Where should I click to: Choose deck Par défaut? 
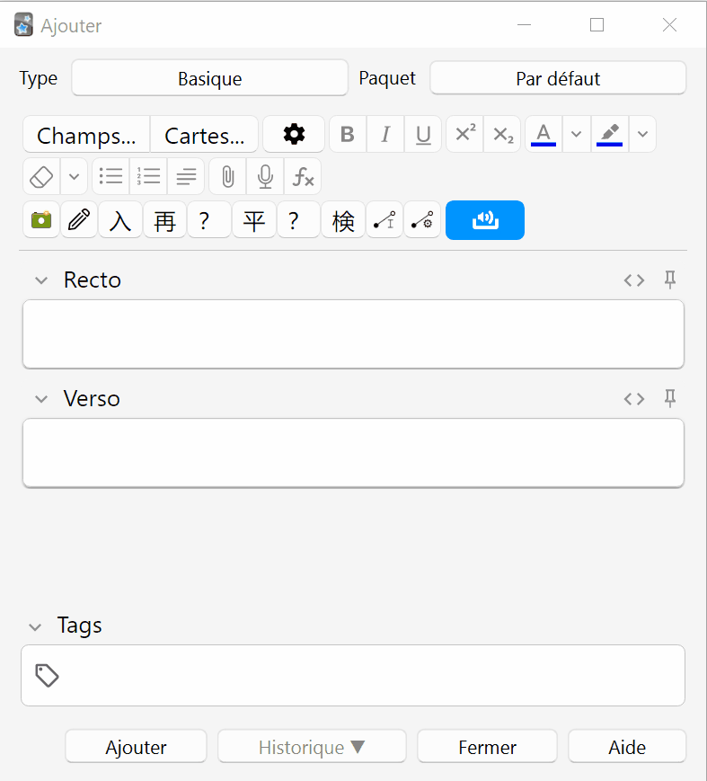click(x=558, y=78)
